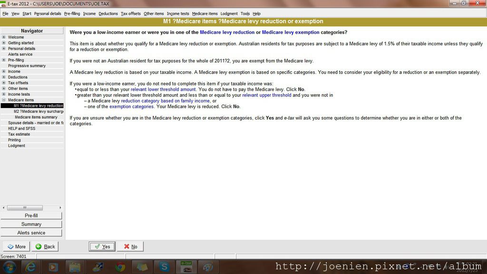Select Tax estimate in Navigator

(19, 134)
